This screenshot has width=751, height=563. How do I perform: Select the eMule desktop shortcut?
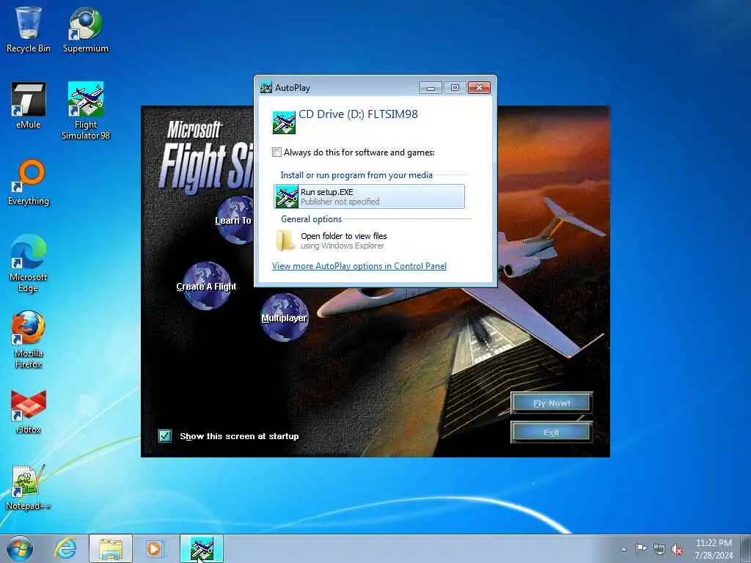29,106
